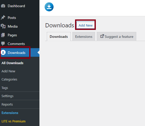Open the Suggest a feature tab
This screenshot has width=145, height=126.
pos(117,37)
